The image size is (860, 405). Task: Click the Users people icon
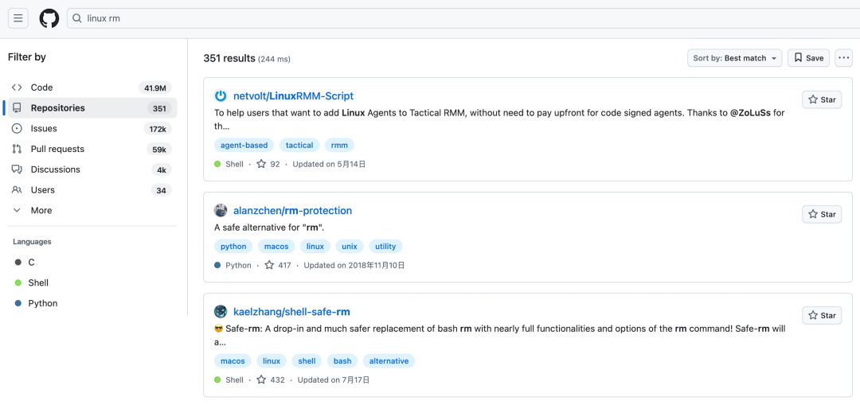click(x=17, y=190)
